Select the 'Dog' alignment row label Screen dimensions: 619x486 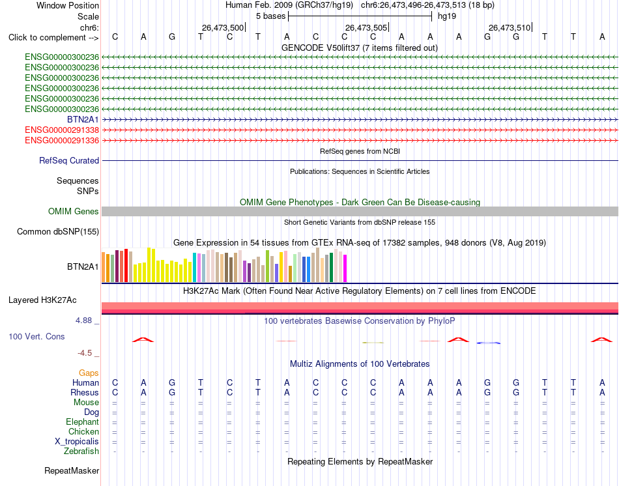92,412
